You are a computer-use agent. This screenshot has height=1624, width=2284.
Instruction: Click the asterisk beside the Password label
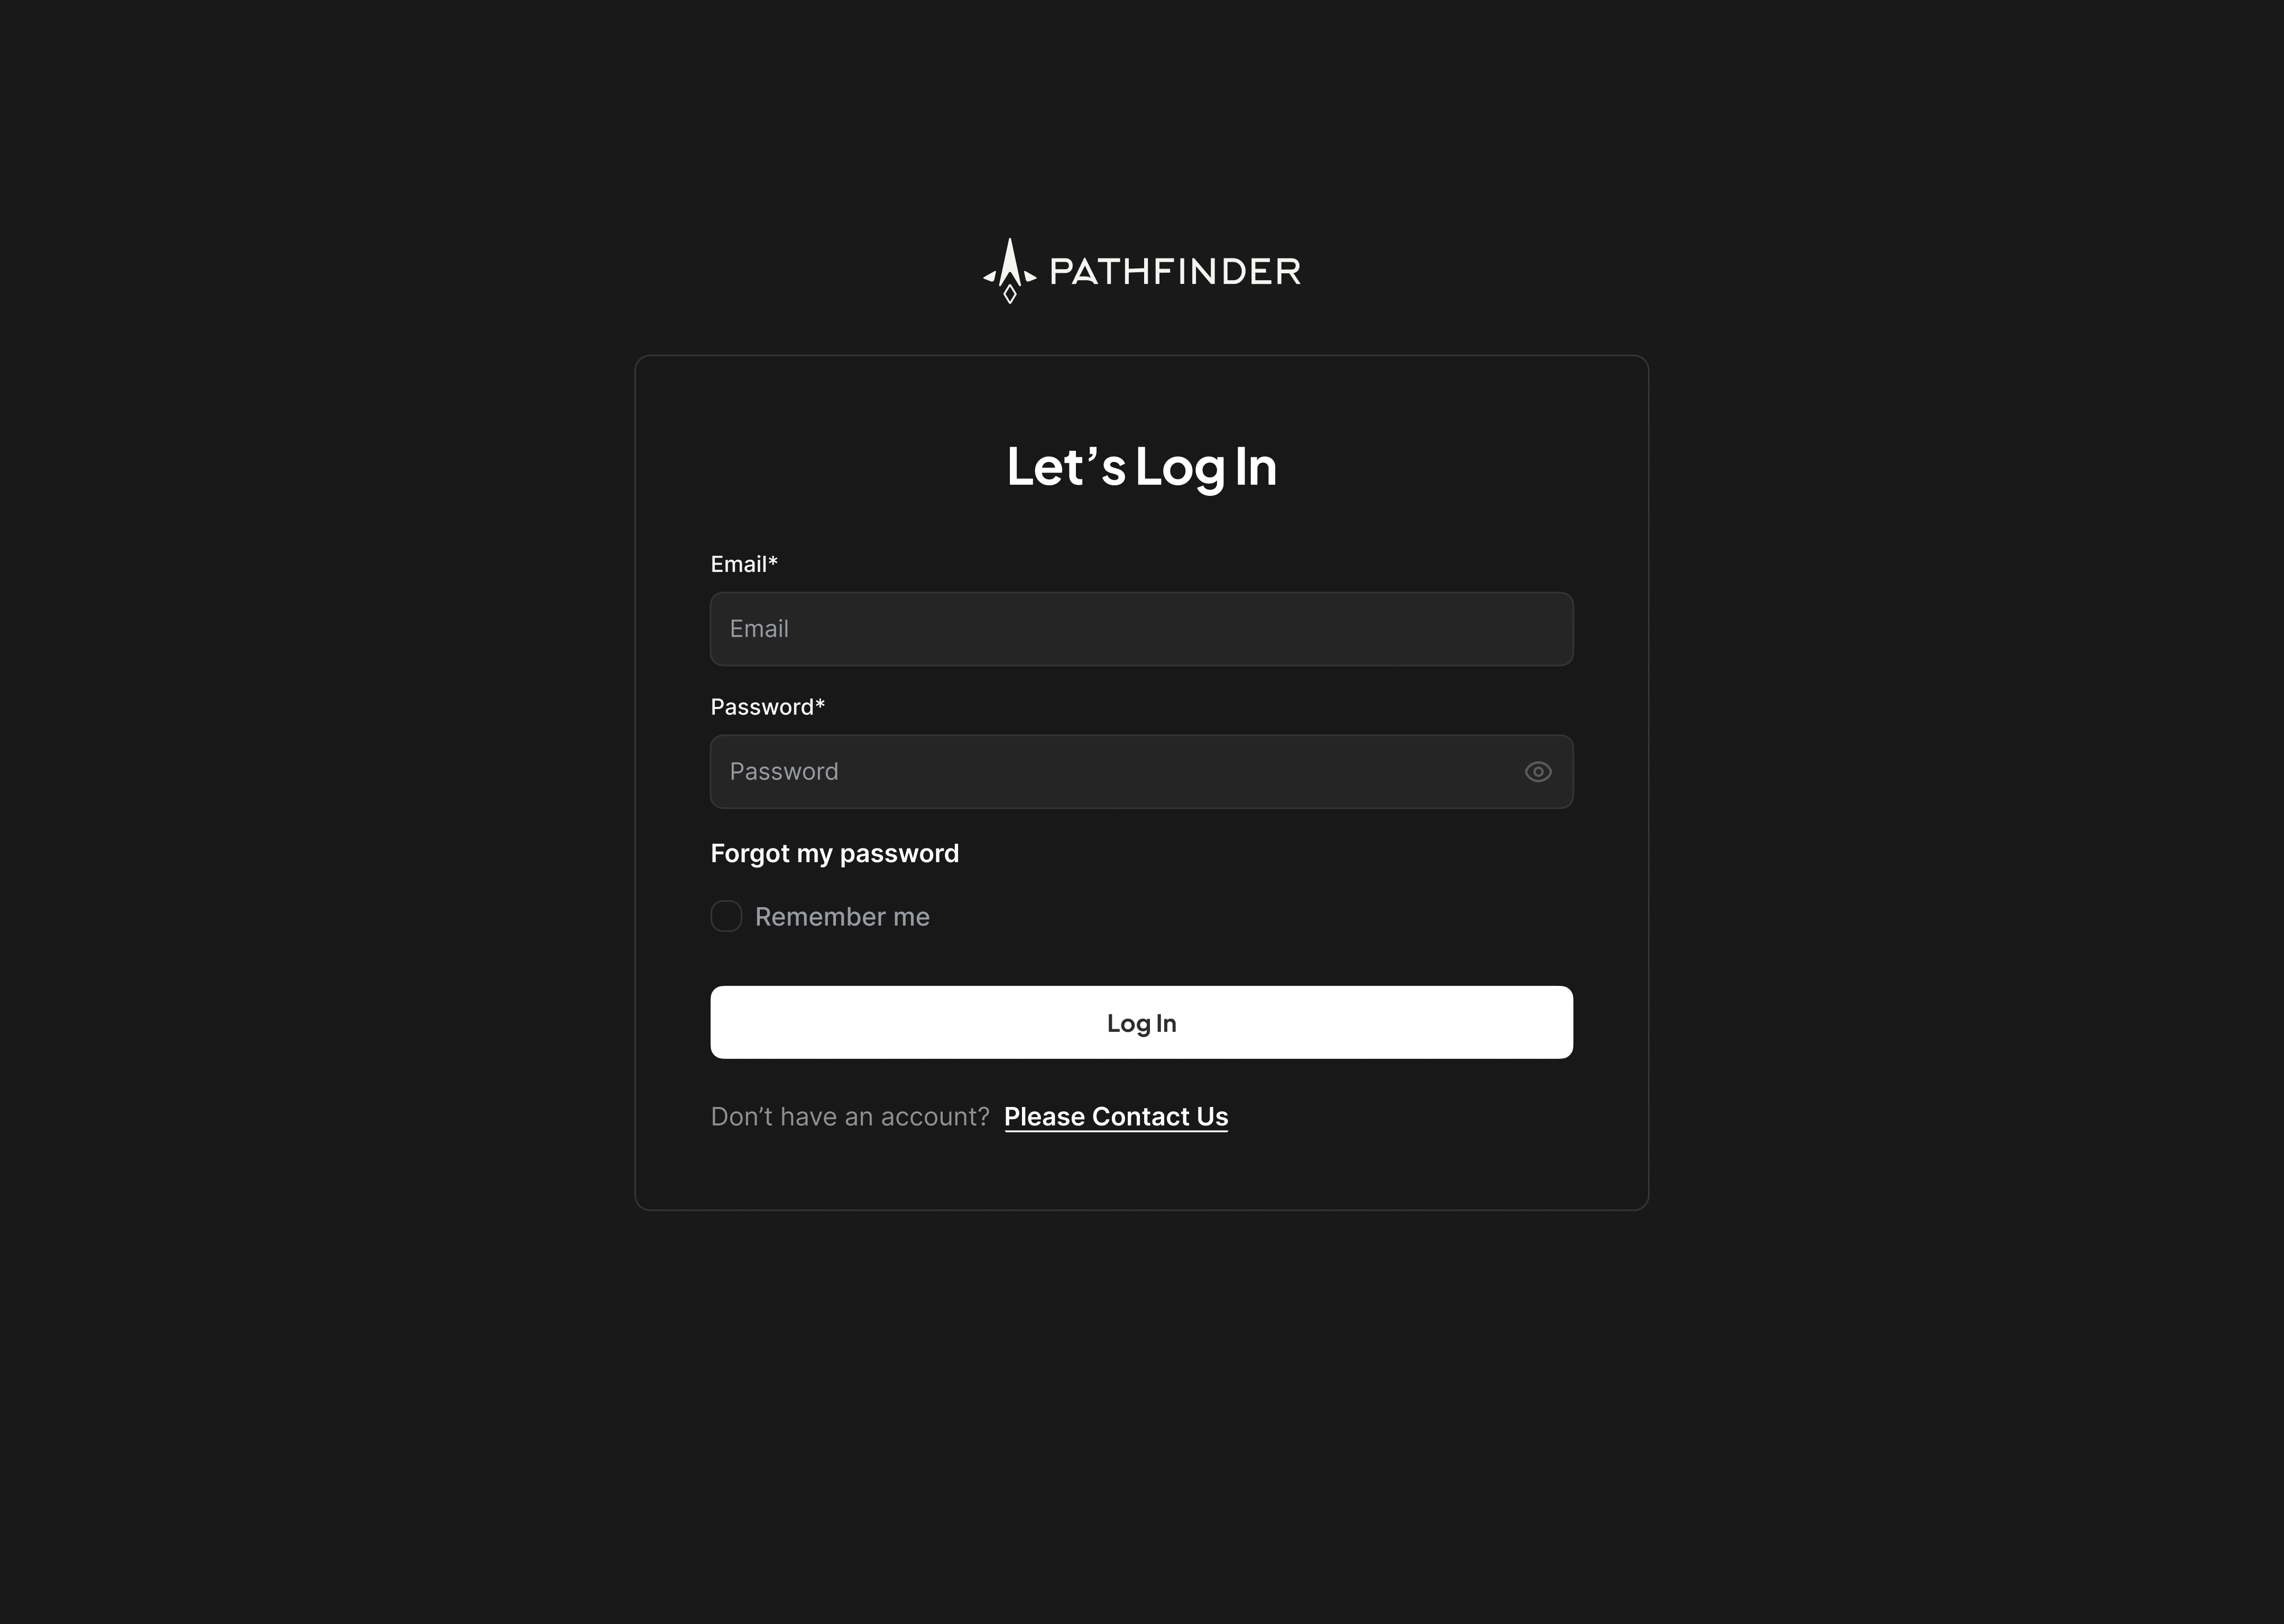coord(820,704)
